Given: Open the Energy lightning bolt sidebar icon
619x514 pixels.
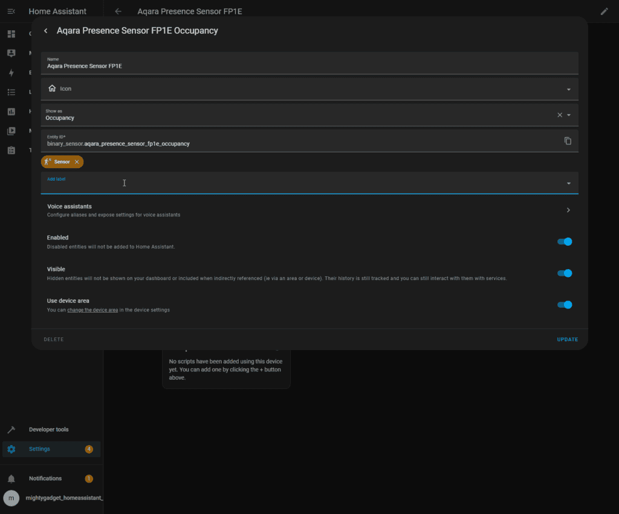Looking at the screenshot, I should [x=11, y=73].
